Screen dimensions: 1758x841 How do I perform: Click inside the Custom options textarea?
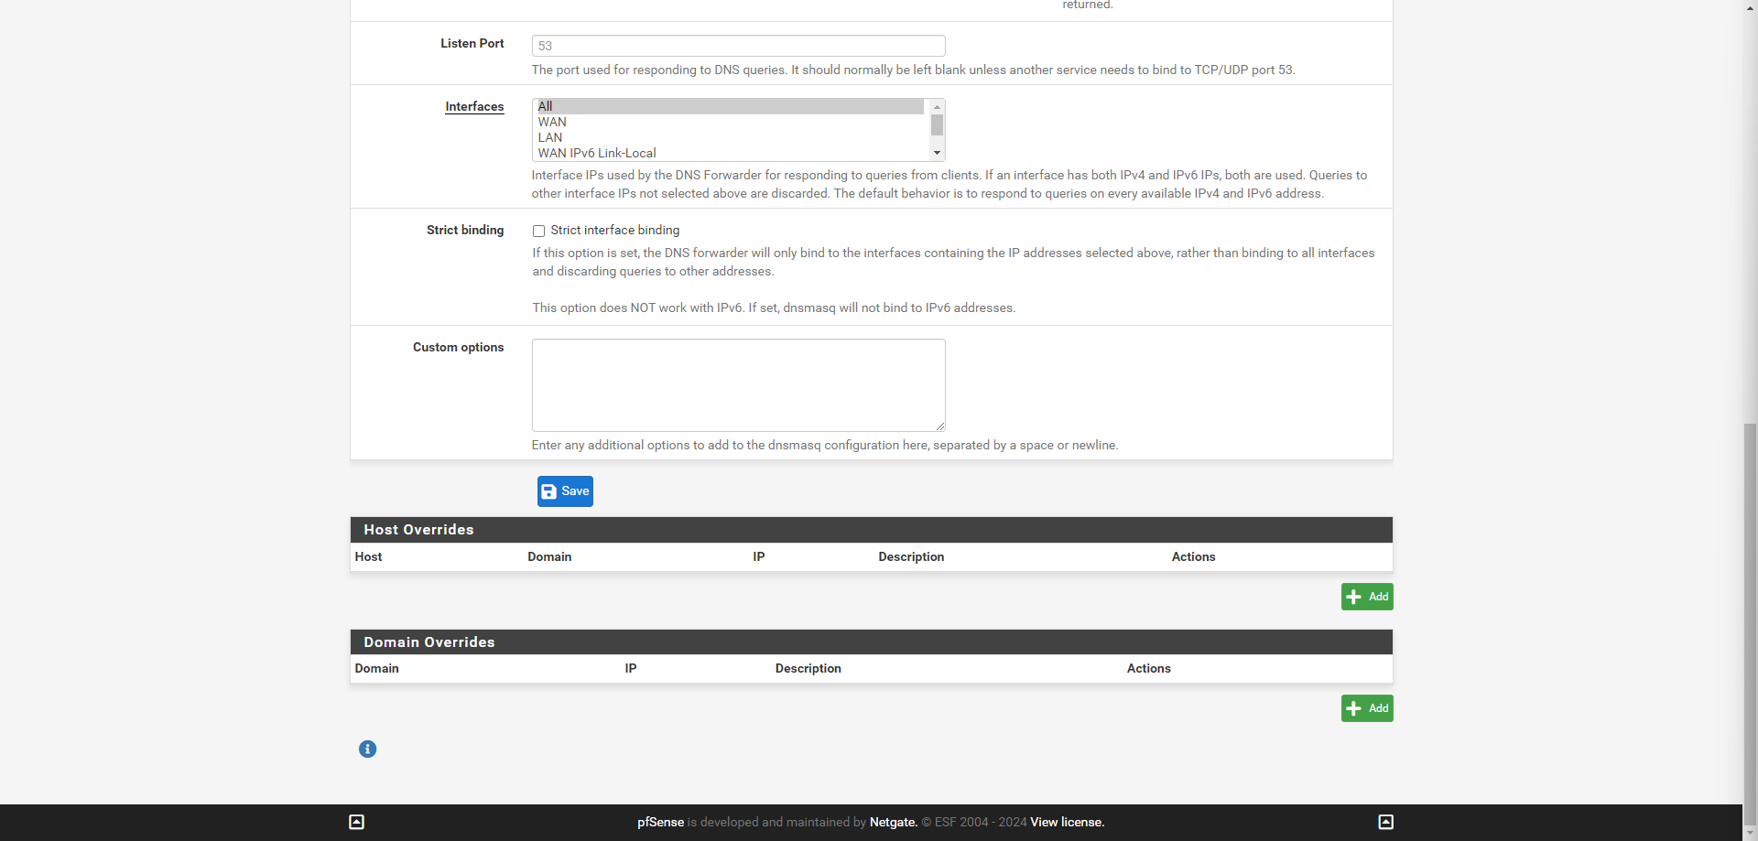point(738,385)
